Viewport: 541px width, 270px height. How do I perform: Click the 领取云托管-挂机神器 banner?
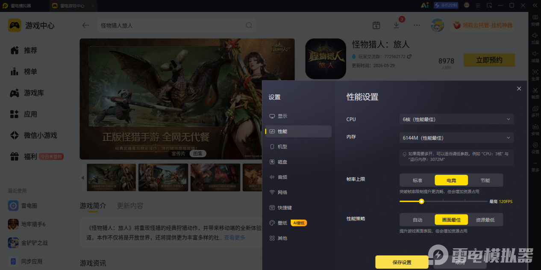(482, 25)
